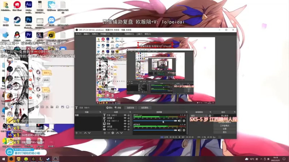Open the notification center on the taskbar
The image size is (289, 162).
pos(284,159)
